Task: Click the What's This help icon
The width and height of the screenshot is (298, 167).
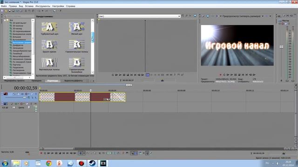Action: pyautogui.click(x=60, y=11)
